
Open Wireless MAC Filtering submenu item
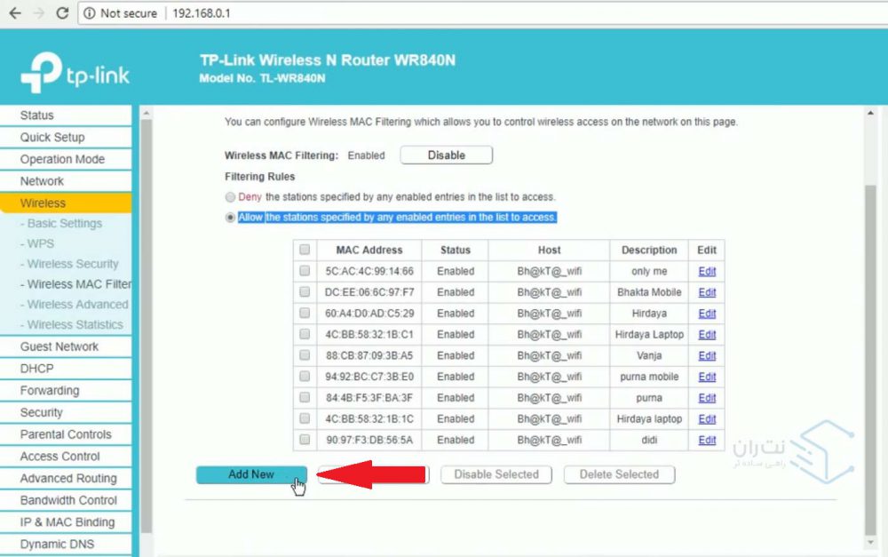(x=78, y=284)
